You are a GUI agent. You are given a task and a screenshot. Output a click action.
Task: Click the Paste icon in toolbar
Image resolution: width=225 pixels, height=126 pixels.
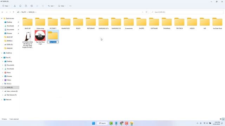pos(26,6)
